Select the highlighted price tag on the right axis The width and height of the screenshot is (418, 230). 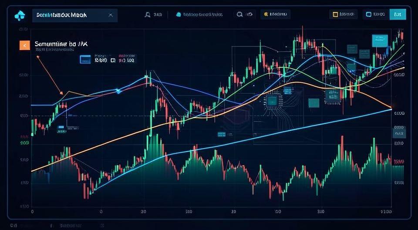[399, 132]
